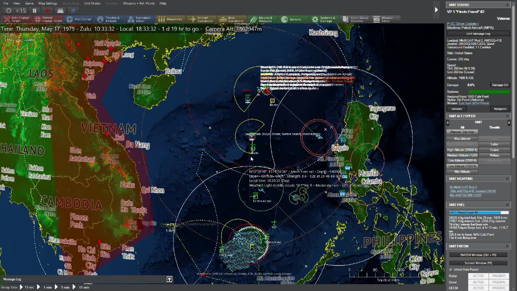The height and width of the screenshot is (291, 517).
Task: Click the gray unit view toolbar icon
Action: click(x=60, y=11)
